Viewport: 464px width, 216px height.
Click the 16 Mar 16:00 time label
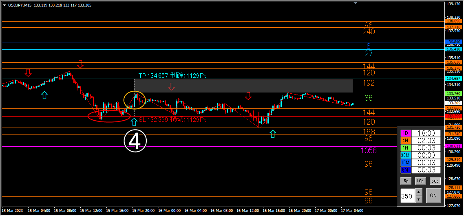point(274,211)
